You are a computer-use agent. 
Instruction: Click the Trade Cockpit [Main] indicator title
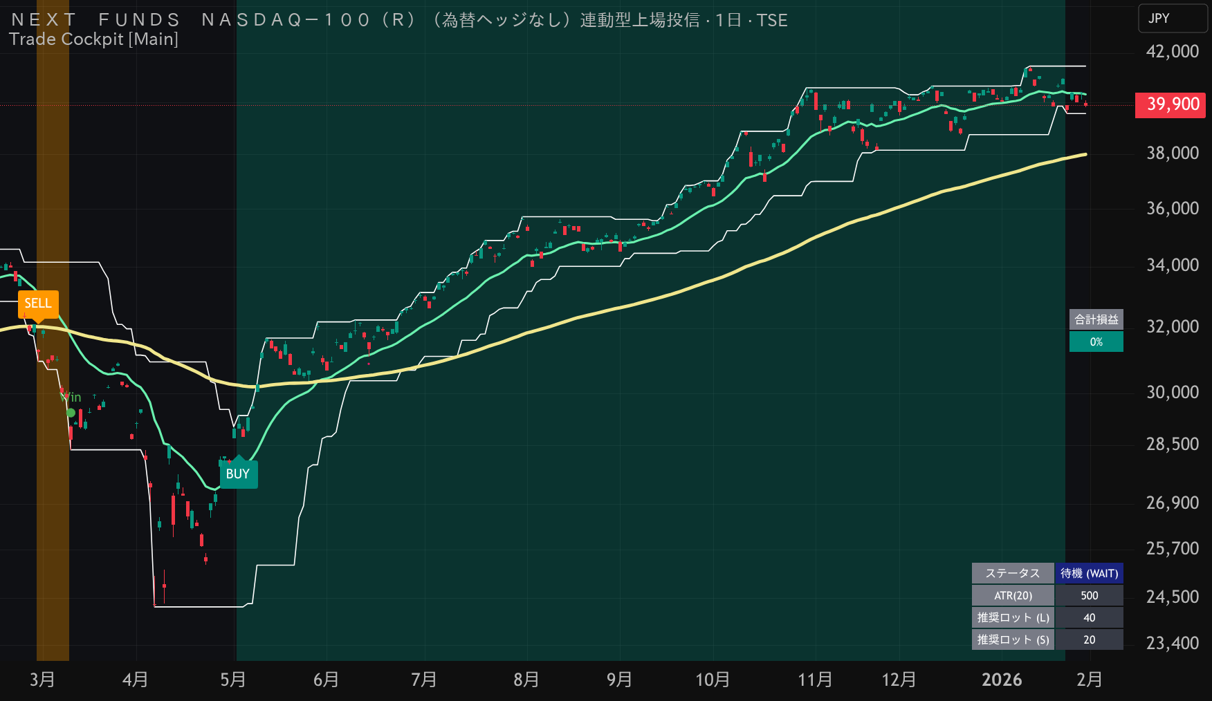(93, 39)
